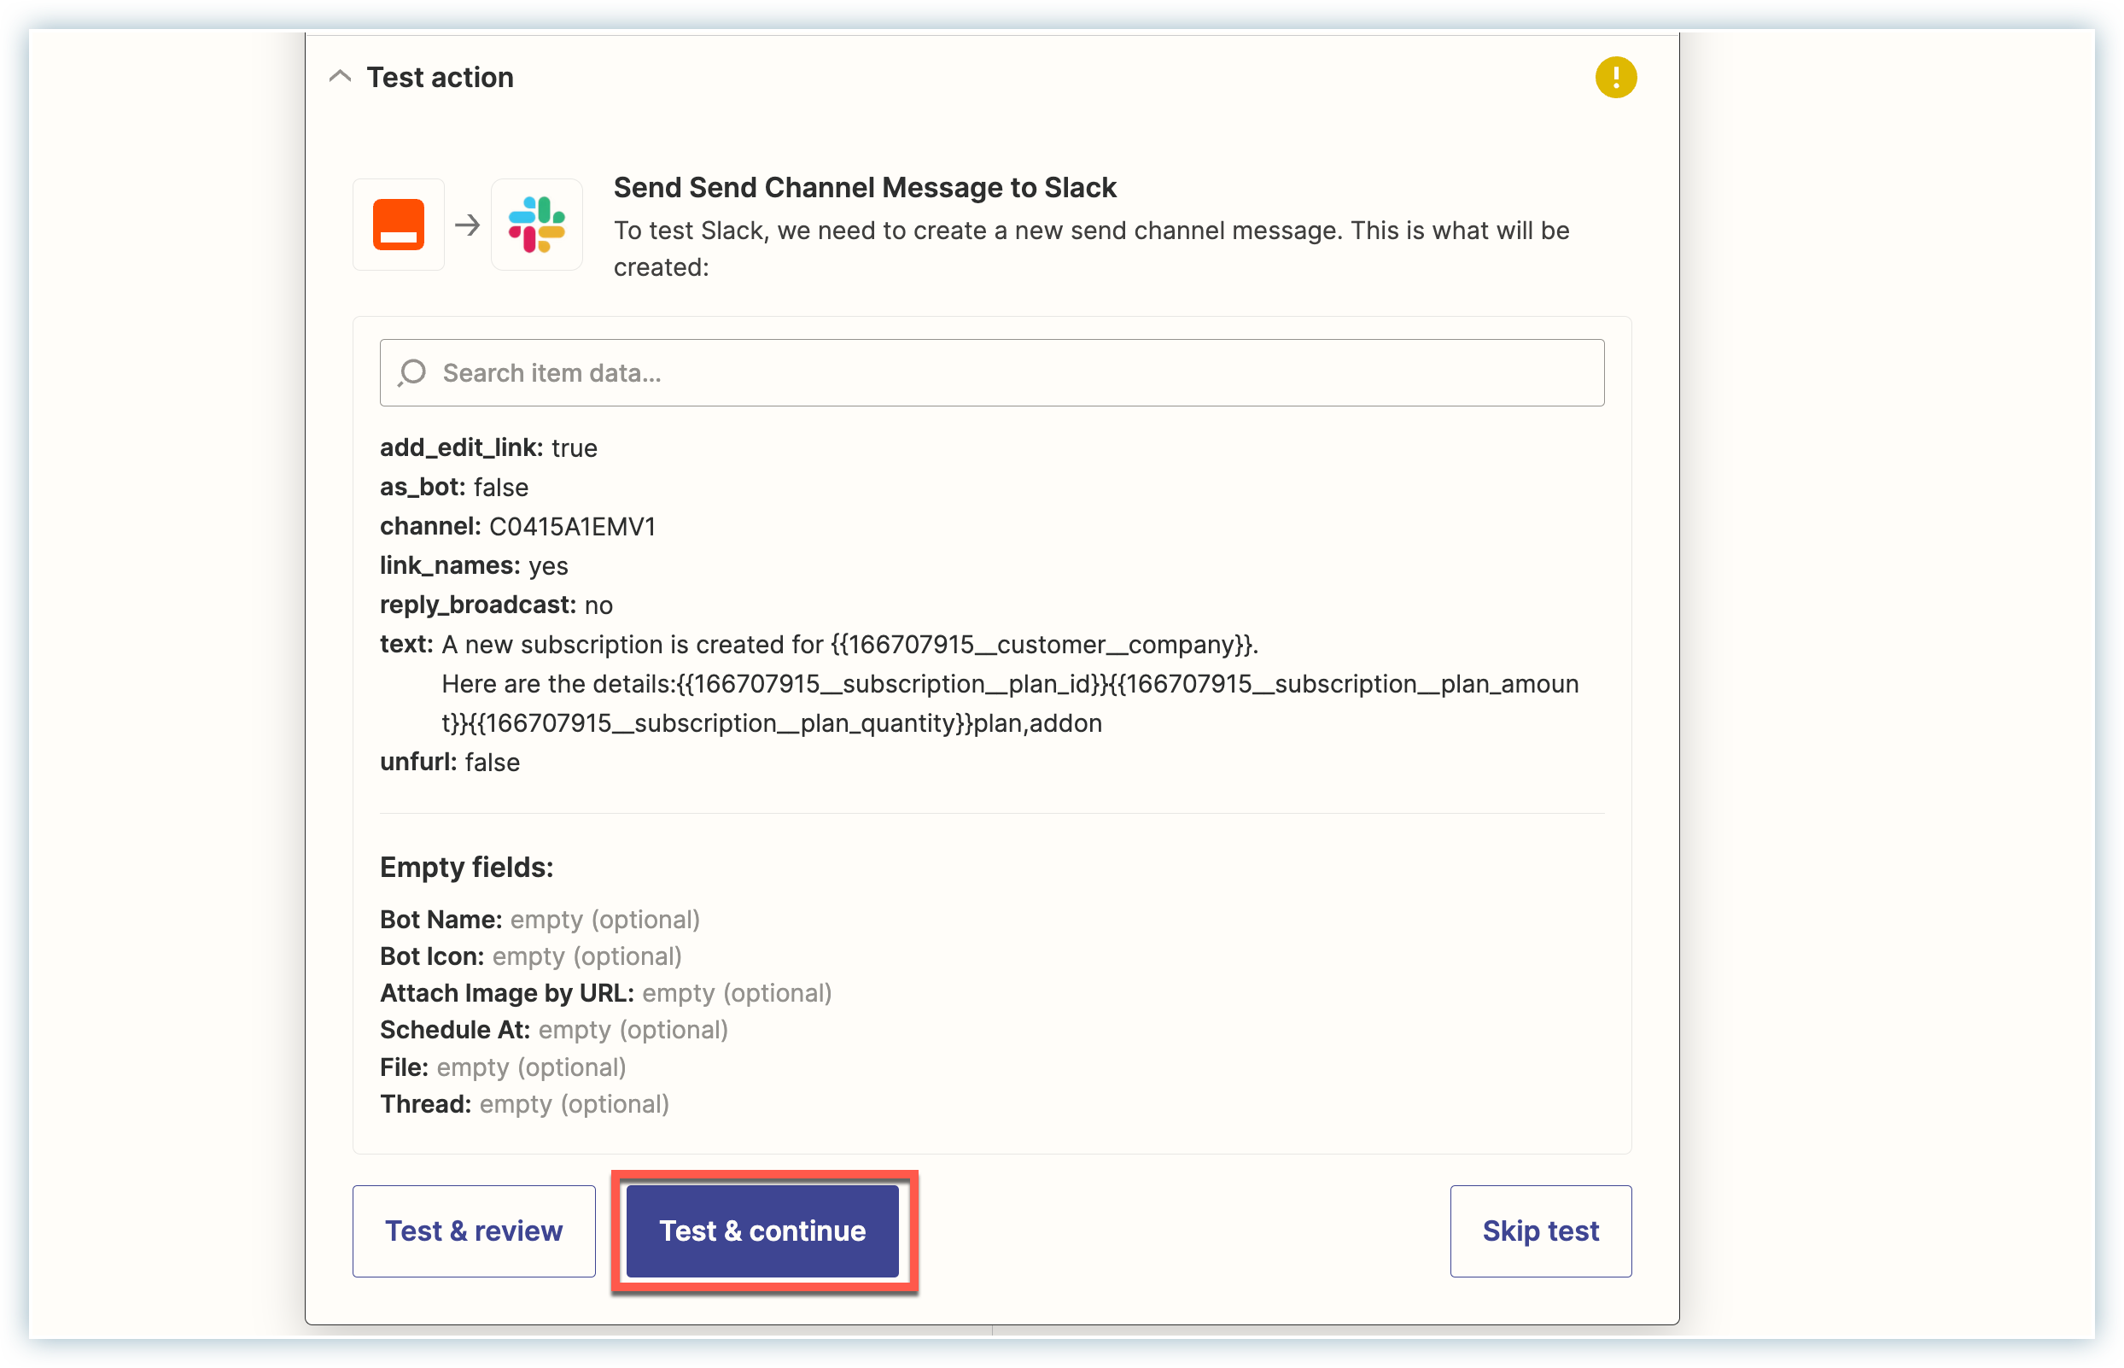Screen dimensions: 2124x1368
Task: Click the Empty fields heading
Action: 466,867
